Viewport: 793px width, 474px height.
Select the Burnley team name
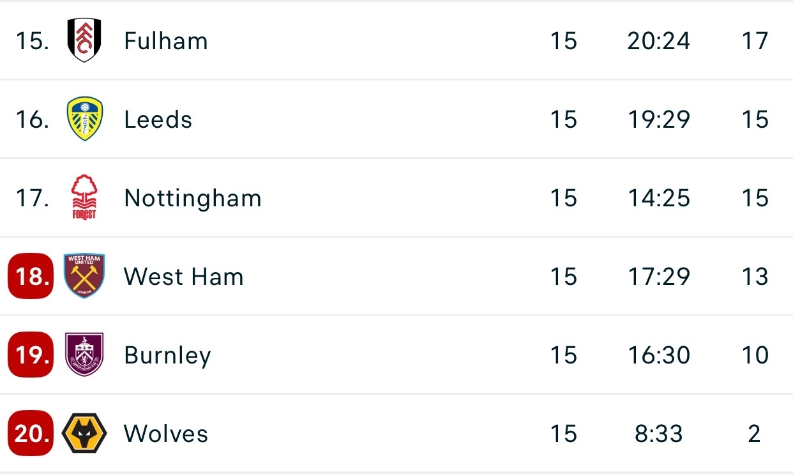coord(167,355)
